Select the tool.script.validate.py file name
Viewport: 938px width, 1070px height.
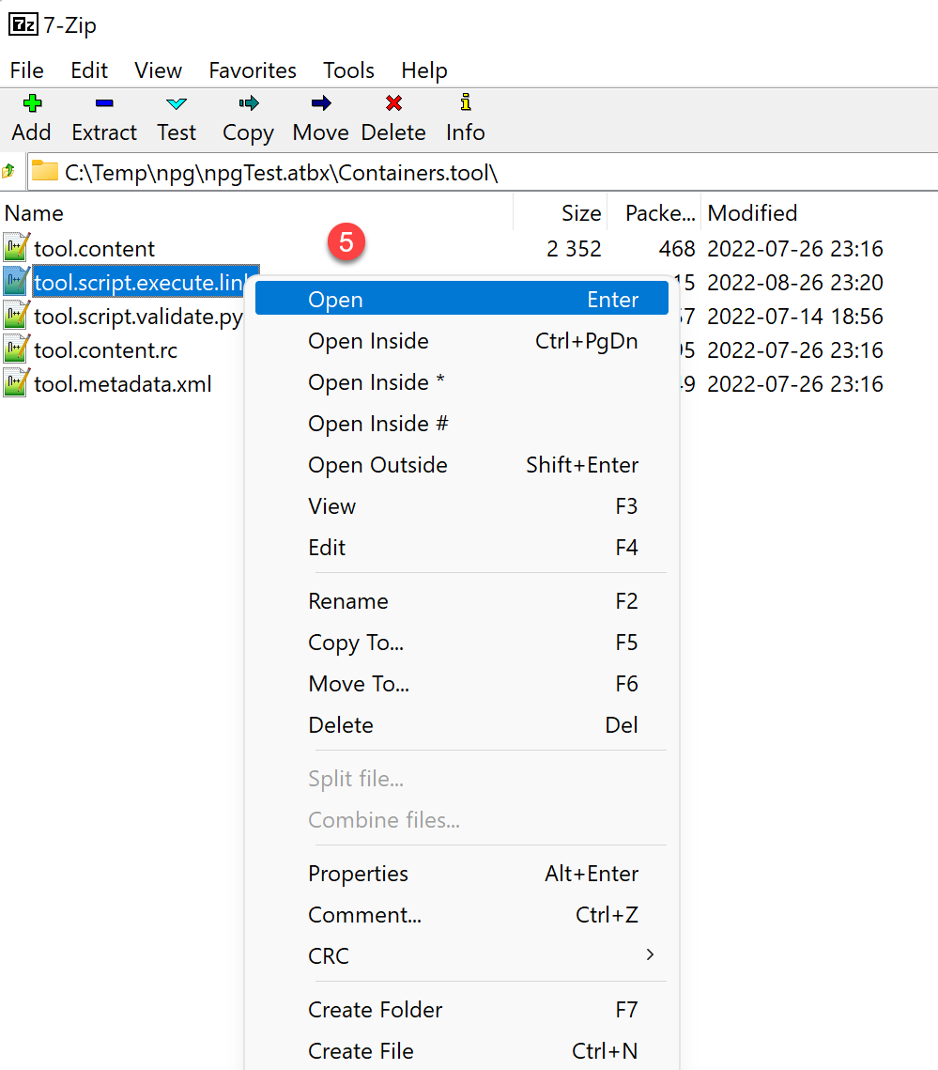pyautogui.click(x=138, y=317)
